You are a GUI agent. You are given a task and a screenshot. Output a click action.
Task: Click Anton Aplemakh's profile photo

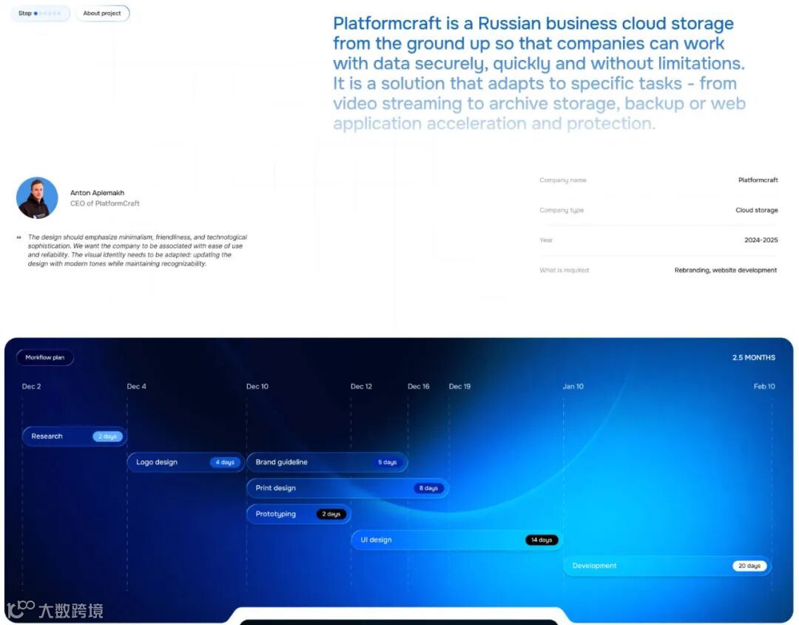click(37, 197)
